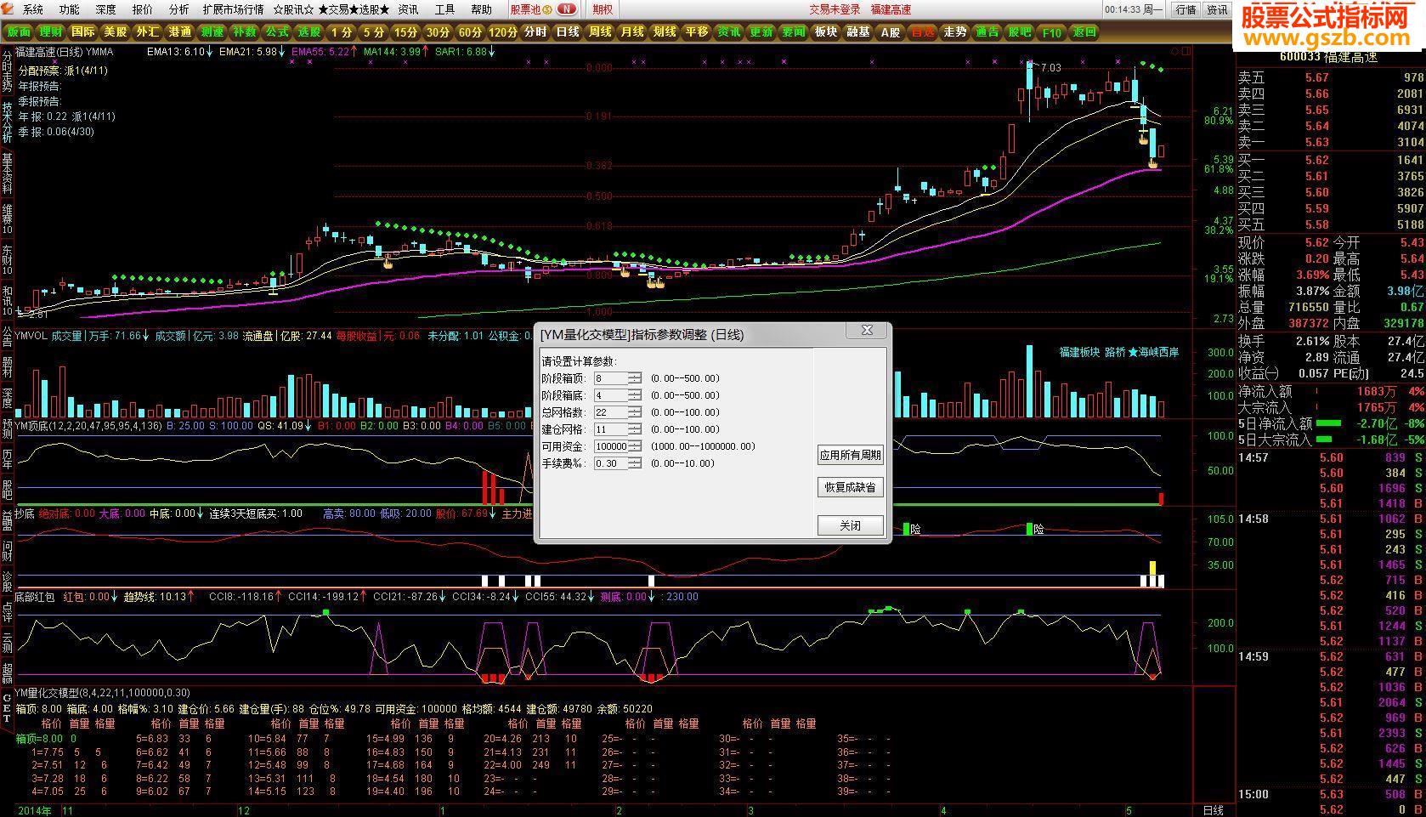Select the 技术分析 side tab
The image size is (1426, 817).
(x=7, y=123)
